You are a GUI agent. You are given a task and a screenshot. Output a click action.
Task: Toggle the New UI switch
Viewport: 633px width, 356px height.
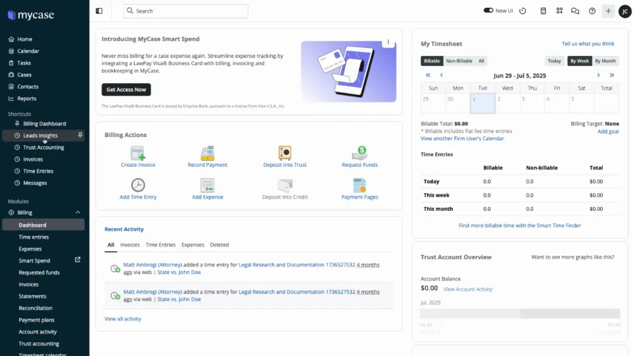pyautogui.click(x=488, y=11)
